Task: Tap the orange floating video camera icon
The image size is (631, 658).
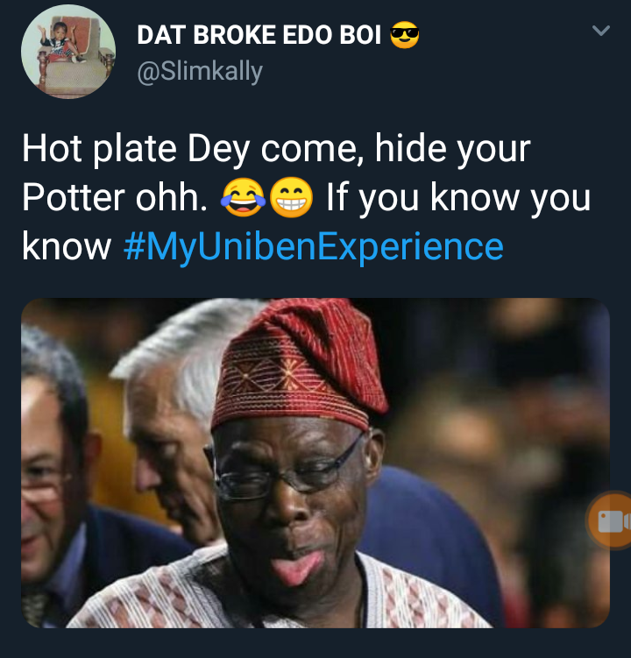Action: [611, 521]
